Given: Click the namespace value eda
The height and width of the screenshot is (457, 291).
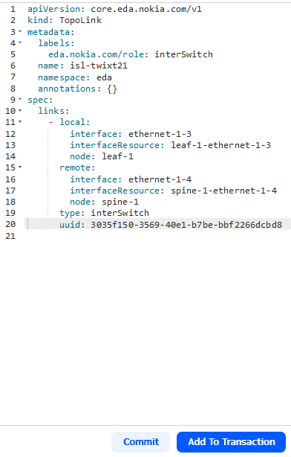Looking at the screenshot, I should [x=104, y=77].
